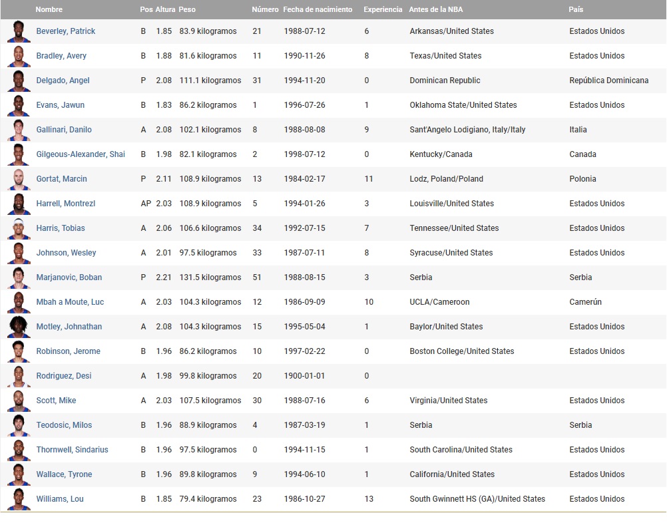The width and height of the screenshot is (667, 523).
Task: Click Marcin Gortat's headshot thumbnail
Action: (x=19, y=179)
